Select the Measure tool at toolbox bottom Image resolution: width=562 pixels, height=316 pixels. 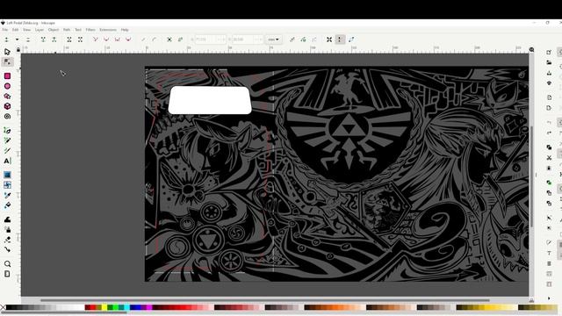pyautogui.click(x=7, y=274)
